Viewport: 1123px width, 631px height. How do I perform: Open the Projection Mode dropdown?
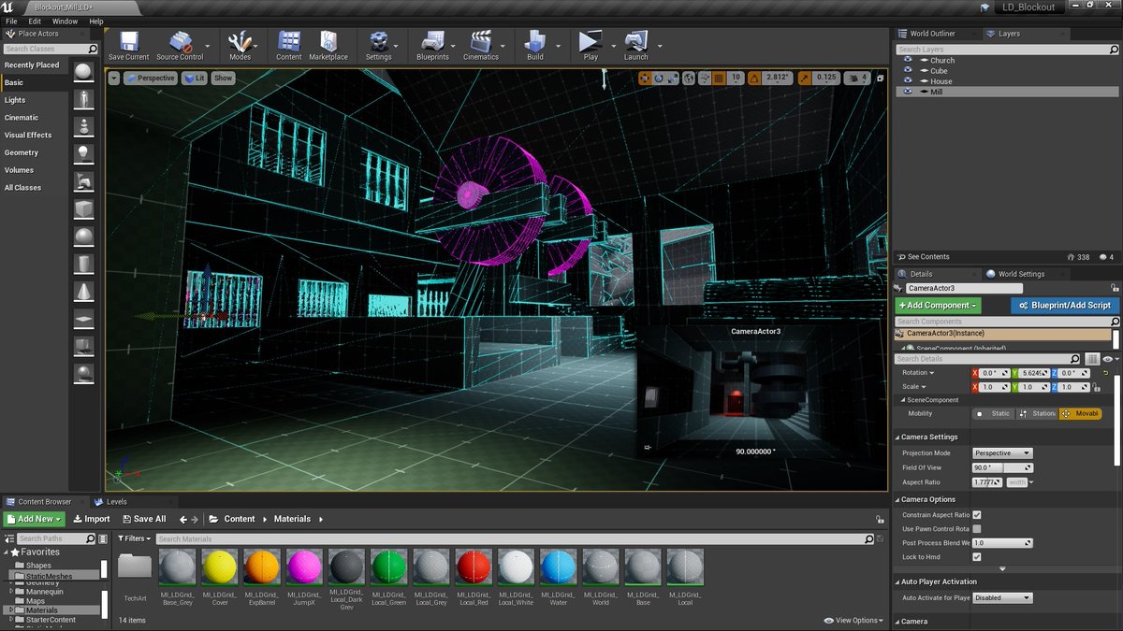pyautogui.click(x=1002, y=453)
